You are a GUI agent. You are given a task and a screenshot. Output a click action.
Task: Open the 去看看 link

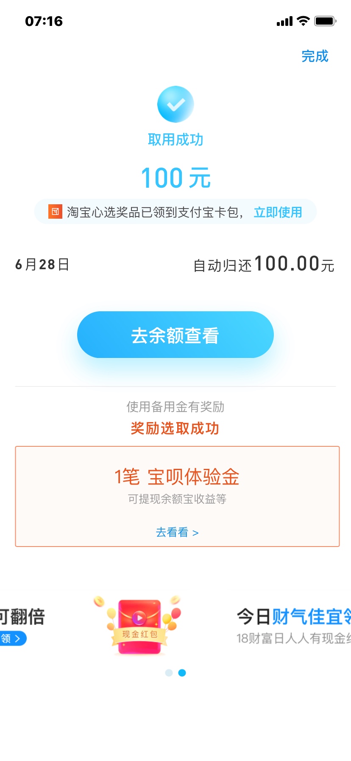pos(177,532)
